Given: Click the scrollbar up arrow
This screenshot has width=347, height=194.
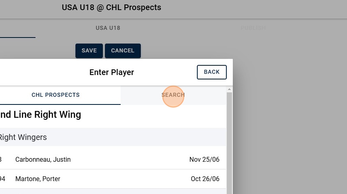Looking at the screenshot, I should [x=229, y=89].
